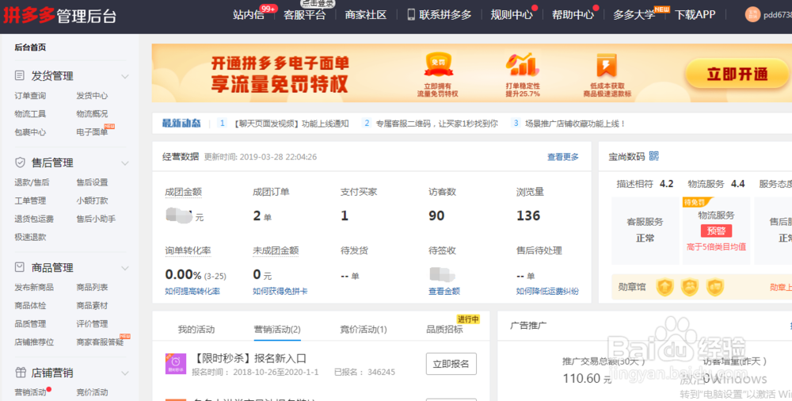Click 立即报名 for 限时秒杀

click(x=451, y=364)
